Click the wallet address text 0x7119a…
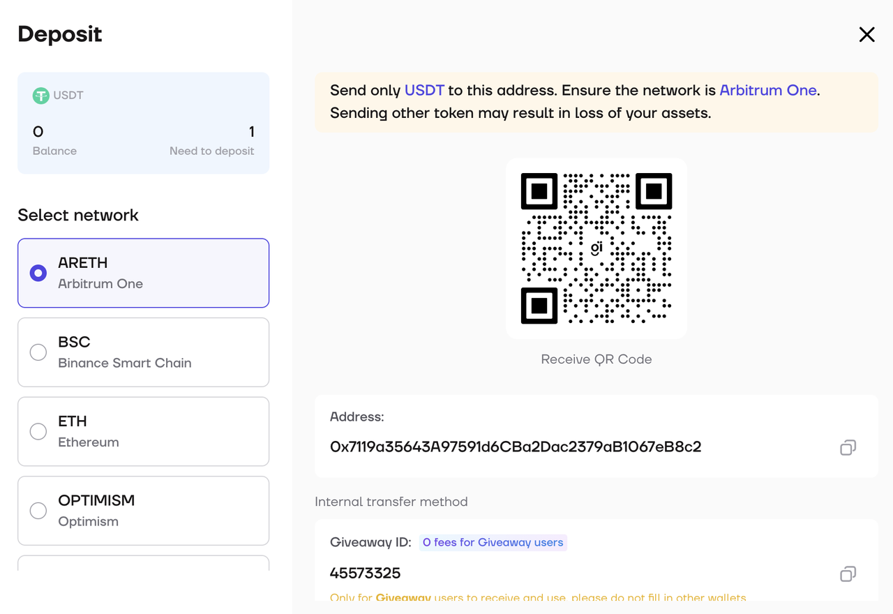The width and height of the screenshot is (893, 614). tap(516, 447)
